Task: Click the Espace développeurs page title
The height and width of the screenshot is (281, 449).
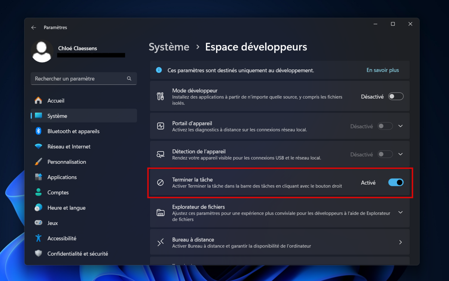Action: pyautogui.click(x=256, y=47)
